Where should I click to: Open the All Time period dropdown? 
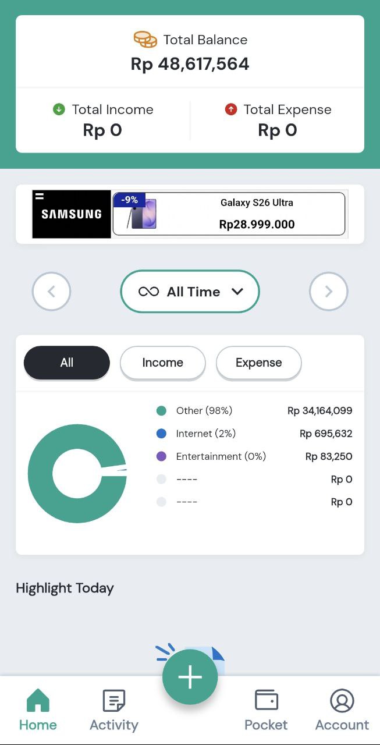tap(190, 291)
